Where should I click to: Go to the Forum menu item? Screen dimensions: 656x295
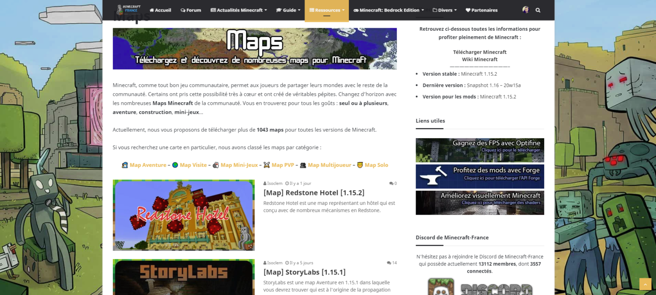coord(190,10)
